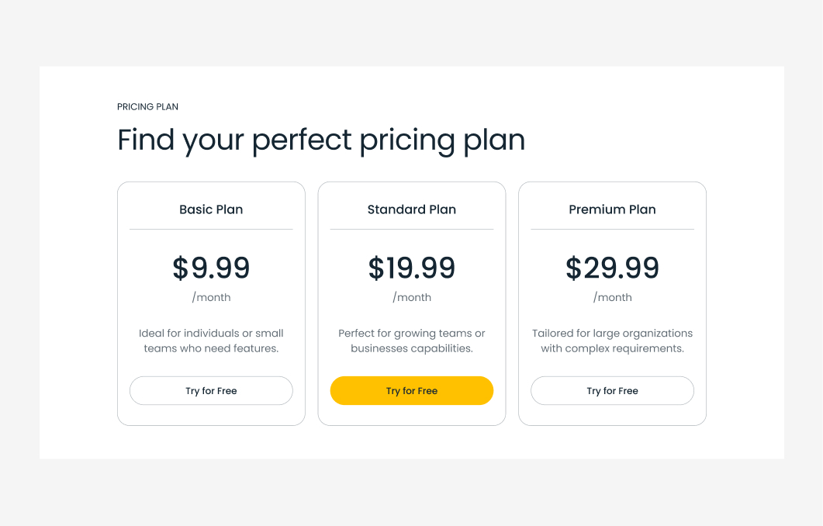Click the Premium Plan description text
The height and width of the screenshot is (526, 823).
click(612, 341)
